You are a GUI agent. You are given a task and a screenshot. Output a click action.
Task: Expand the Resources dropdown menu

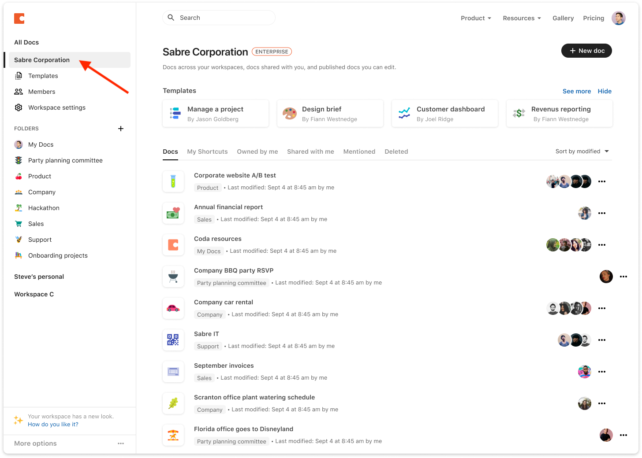pos(522,18)
